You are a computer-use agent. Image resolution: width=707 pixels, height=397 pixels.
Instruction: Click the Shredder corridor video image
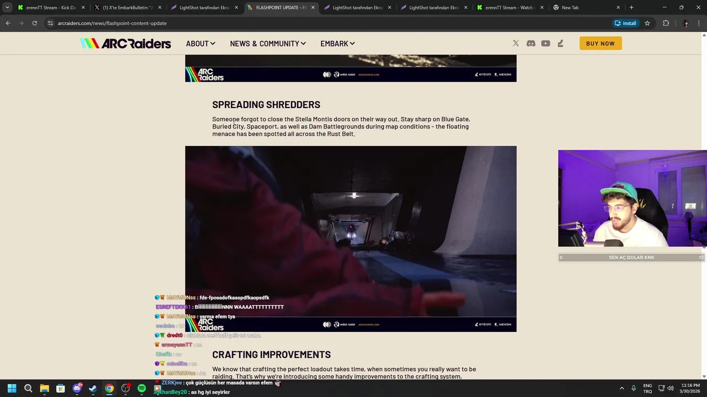351,239
